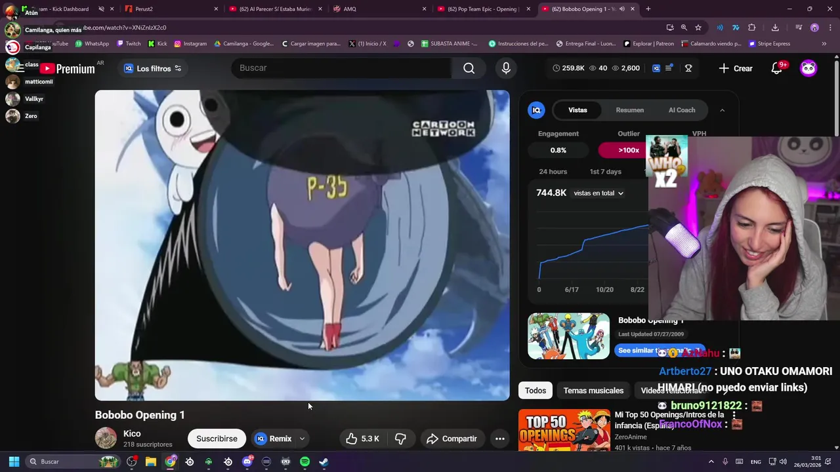Screen dimensions: 840x472
Task: Open the Kico channel name link
Action: (x=132, y=433)
